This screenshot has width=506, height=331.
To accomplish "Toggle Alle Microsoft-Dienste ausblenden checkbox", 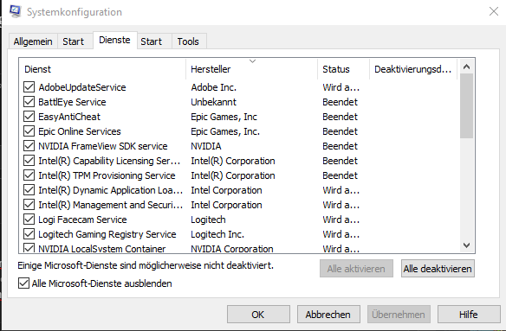I will click(23, 283).
